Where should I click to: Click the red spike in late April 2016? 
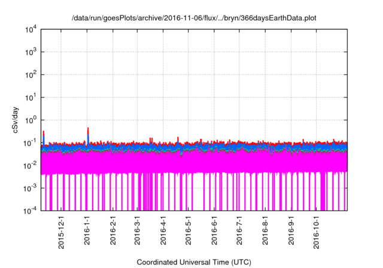click(178, 139)
